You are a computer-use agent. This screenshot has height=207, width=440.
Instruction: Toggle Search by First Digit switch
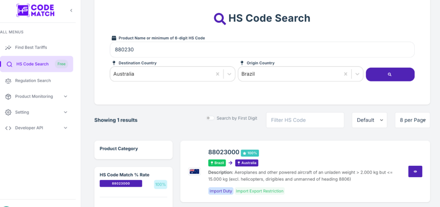(210, 118)
